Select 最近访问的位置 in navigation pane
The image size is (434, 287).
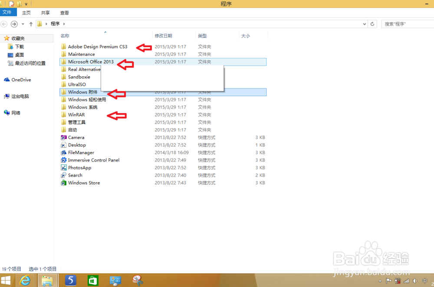[30, 63]
